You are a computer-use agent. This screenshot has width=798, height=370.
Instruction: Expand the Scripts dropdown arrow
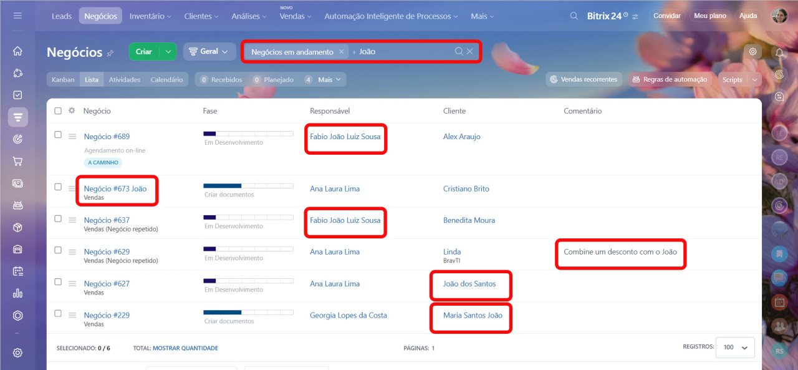pyautogui.click(x=755, y=80)
